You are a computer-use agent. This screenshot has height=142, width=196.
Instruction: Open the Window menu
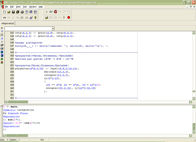(33, 7)
